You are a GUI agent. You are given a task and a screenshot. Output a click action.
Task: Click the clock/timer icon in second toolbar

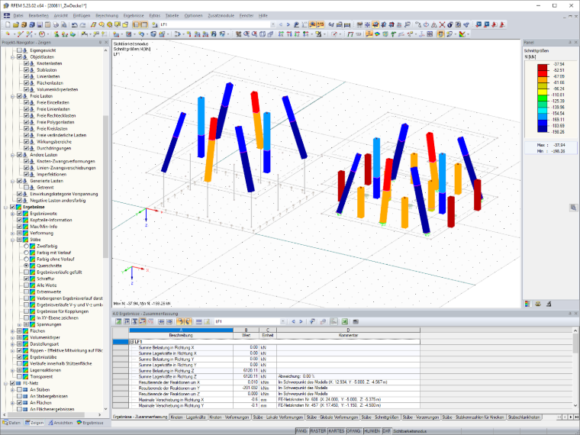(x=42, y=34)
